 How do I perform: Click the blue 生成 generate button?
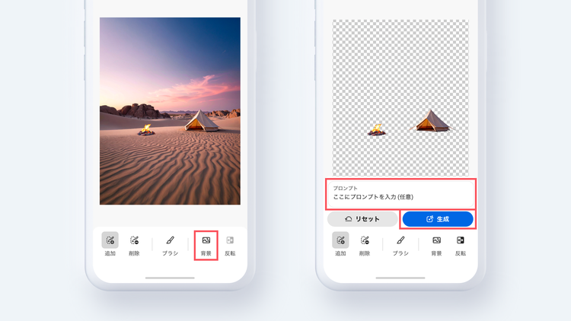tap(438, 219)
